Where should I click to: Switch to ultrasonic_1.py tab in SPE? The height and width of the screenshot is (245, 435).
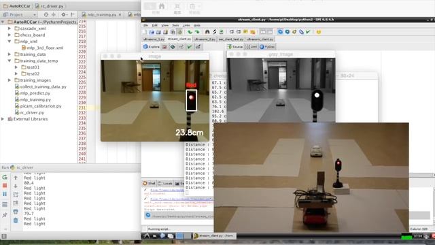[x=154, y=39]
